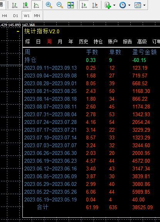
Task: Zoom out of the chart
Action: [60, 5]
